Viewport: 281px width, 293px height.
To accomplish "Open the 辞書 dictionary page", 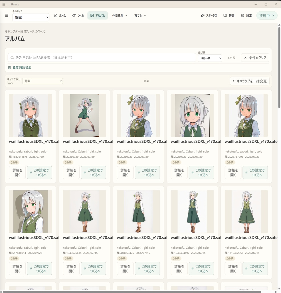I will click(x=229, y=15).
